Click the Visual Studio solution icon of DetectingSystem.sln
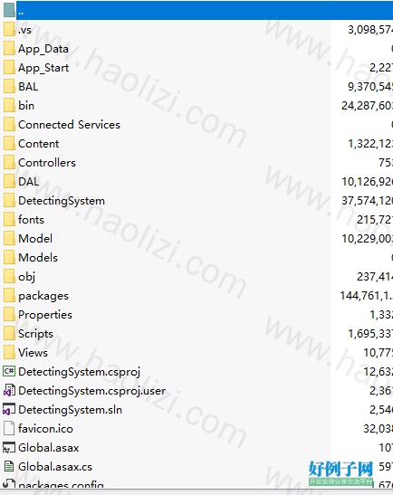Image resolution: width=393 pixels, height=495 pixels. (x=9, y=409)
